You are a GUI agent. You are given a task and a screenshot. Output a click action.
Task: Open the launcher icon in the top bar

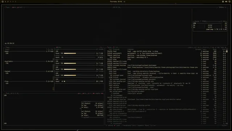(3, 1)
